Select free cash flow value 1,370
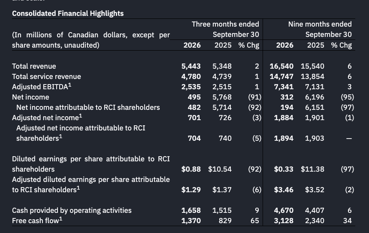 [x=191, y=221]
